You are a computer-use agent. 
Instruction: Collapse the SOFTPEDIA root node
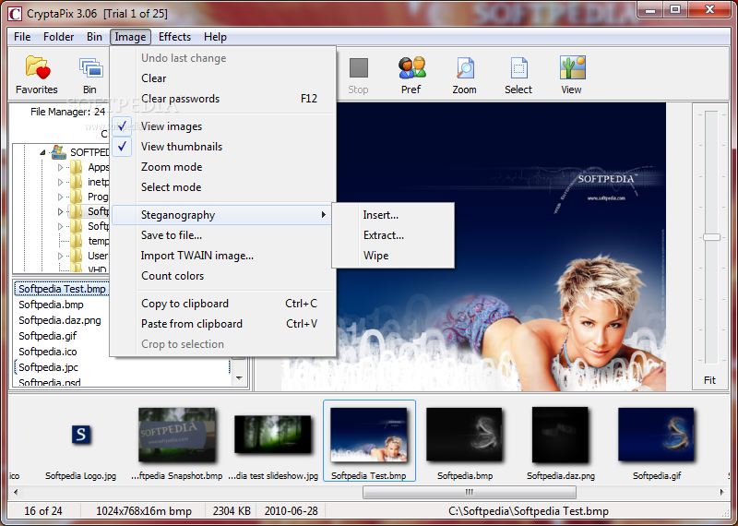[x=42, y=152]
